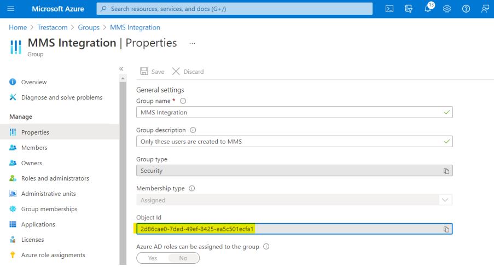Click the Microsoft Azure logo text
The height and width of the screenshot is (267, 494).
pos(58,9)
